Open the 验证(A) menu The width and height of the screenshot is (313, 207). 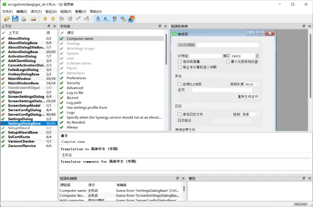pyautogui.click(x=51, y=11)
